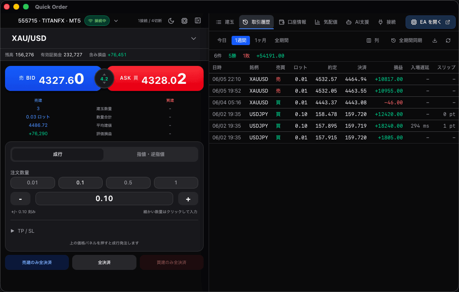
Task: Click total profit +54191.00 summary
Action: (270, 56)
